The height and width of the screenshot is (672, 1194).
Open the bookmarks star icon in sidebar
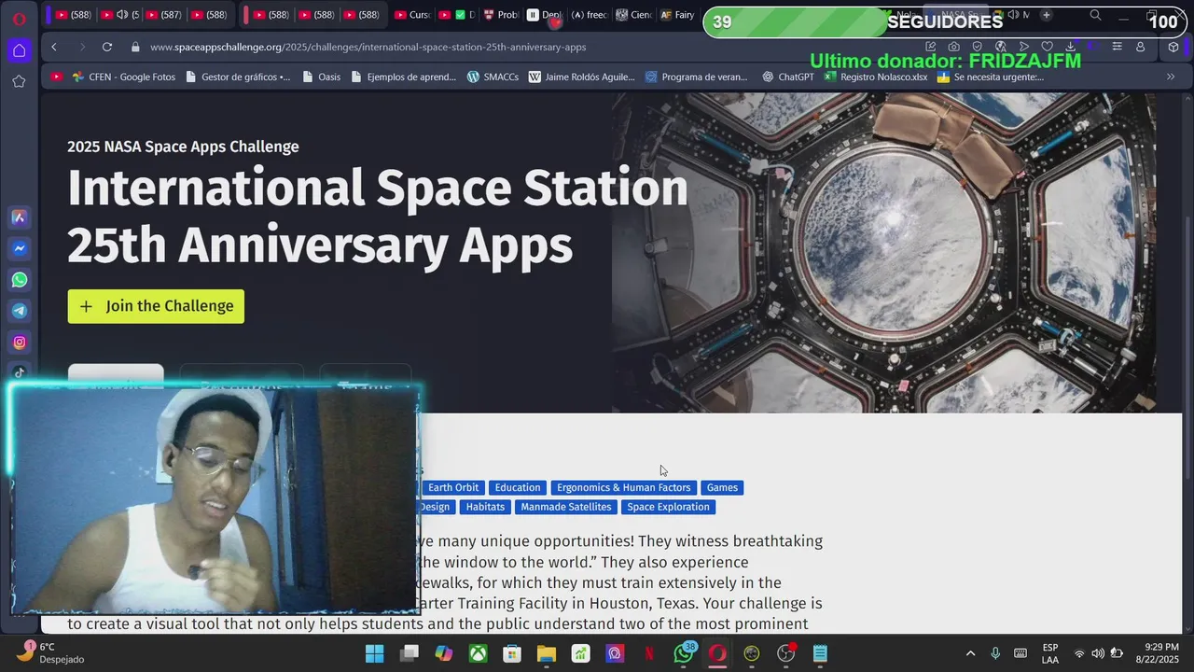click(x=19, y=81)
